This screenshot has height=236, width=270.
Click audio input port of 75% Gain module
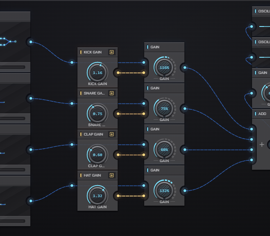pyautogui.click(x=144, y=103)
